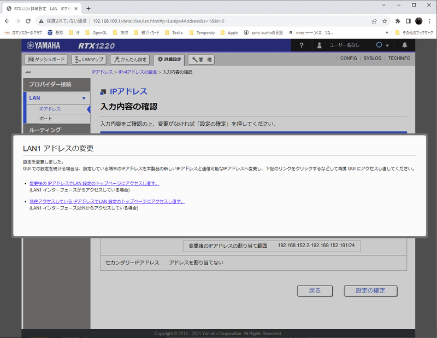Open the Chrome three-dot menu
The width and height of the screenshot is (437, 338).
429,21
